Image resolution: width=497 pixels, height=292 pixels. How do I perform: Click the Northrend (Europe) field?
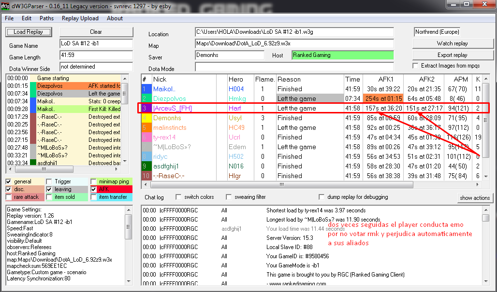pyautogui.click(x=437, y=32)
